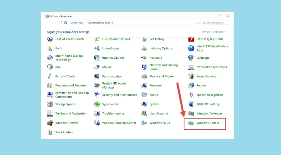Click the Power Options icon

point(191,76)
